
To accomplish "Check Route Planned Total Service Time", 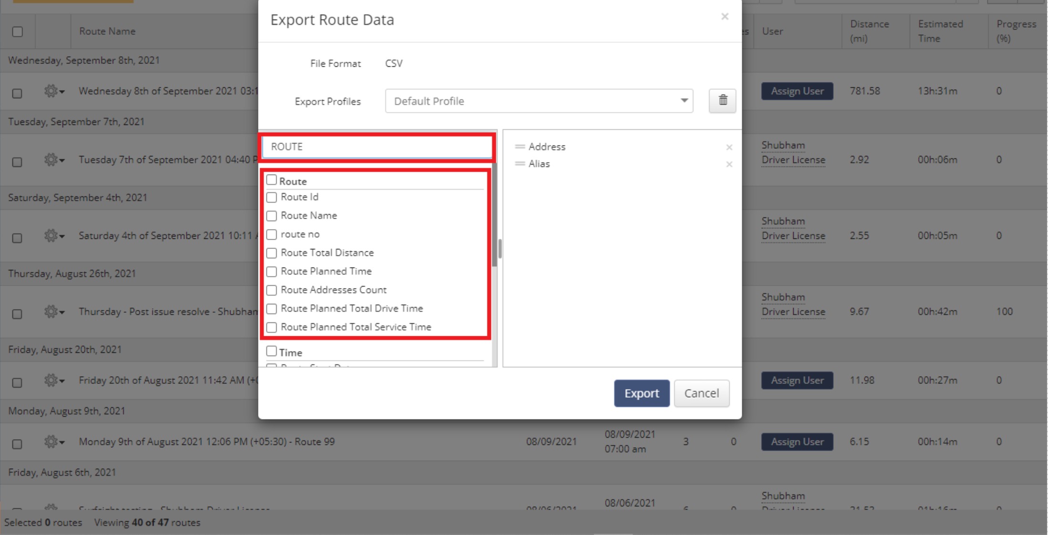I will [x=272, y=328].
